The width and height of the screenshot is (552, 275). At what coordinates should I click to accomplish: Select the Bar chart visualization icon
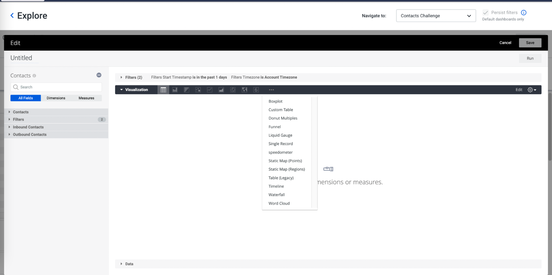coord(186,90)
